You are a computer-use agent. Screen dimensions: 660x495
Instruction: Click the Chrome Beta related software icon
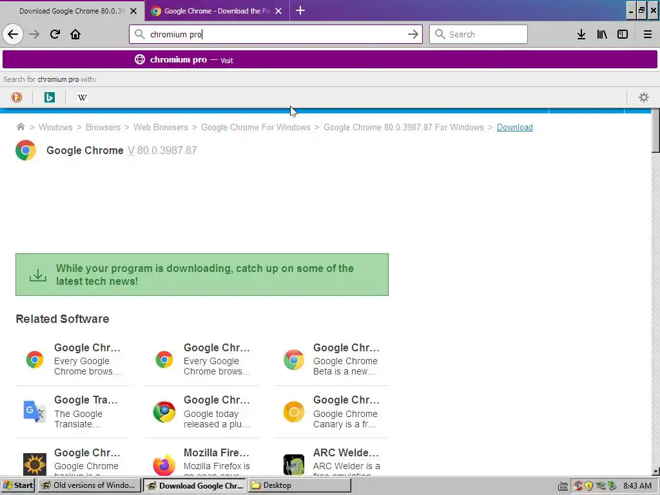294,360
